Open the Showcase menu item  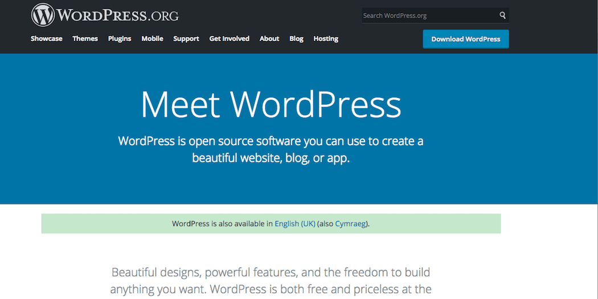(47, 39)
